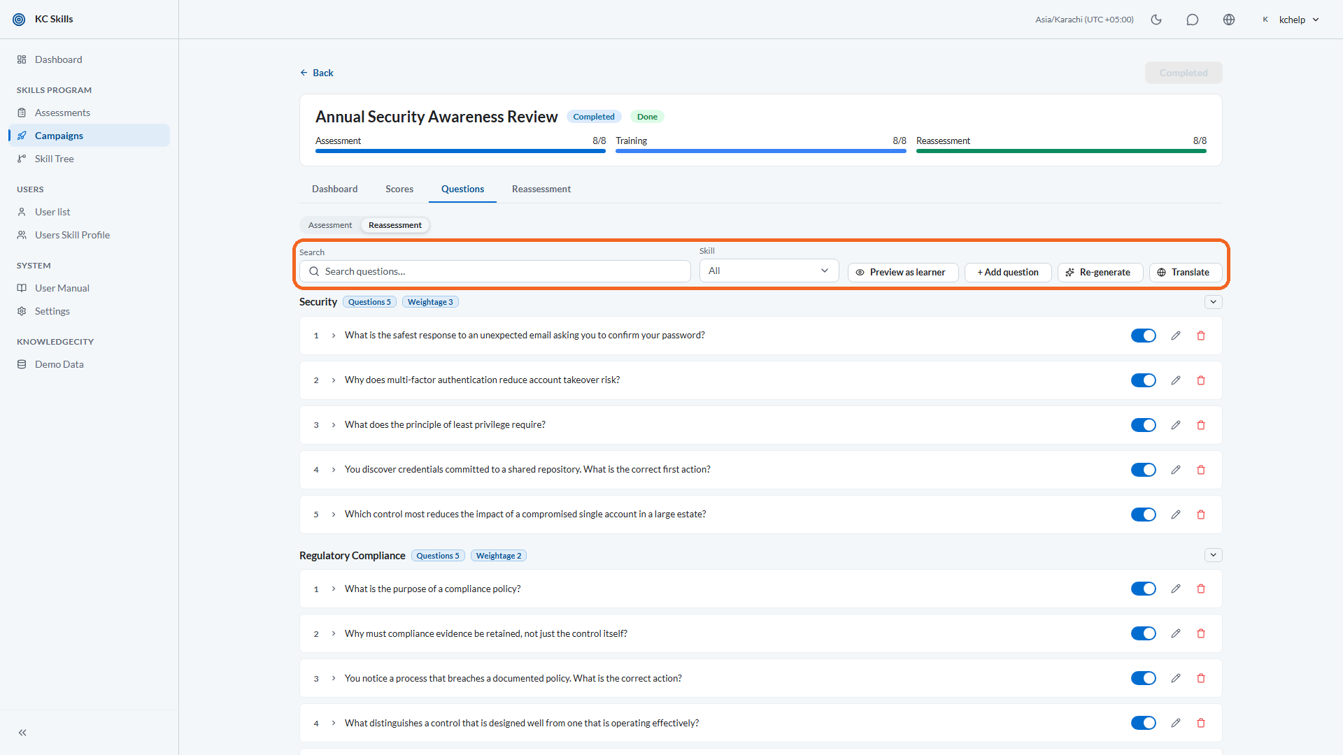The height and width of the screenshot is (755, 1343).
Task: Delete the multi-factor authentication question
Action: coord(1201,380)
